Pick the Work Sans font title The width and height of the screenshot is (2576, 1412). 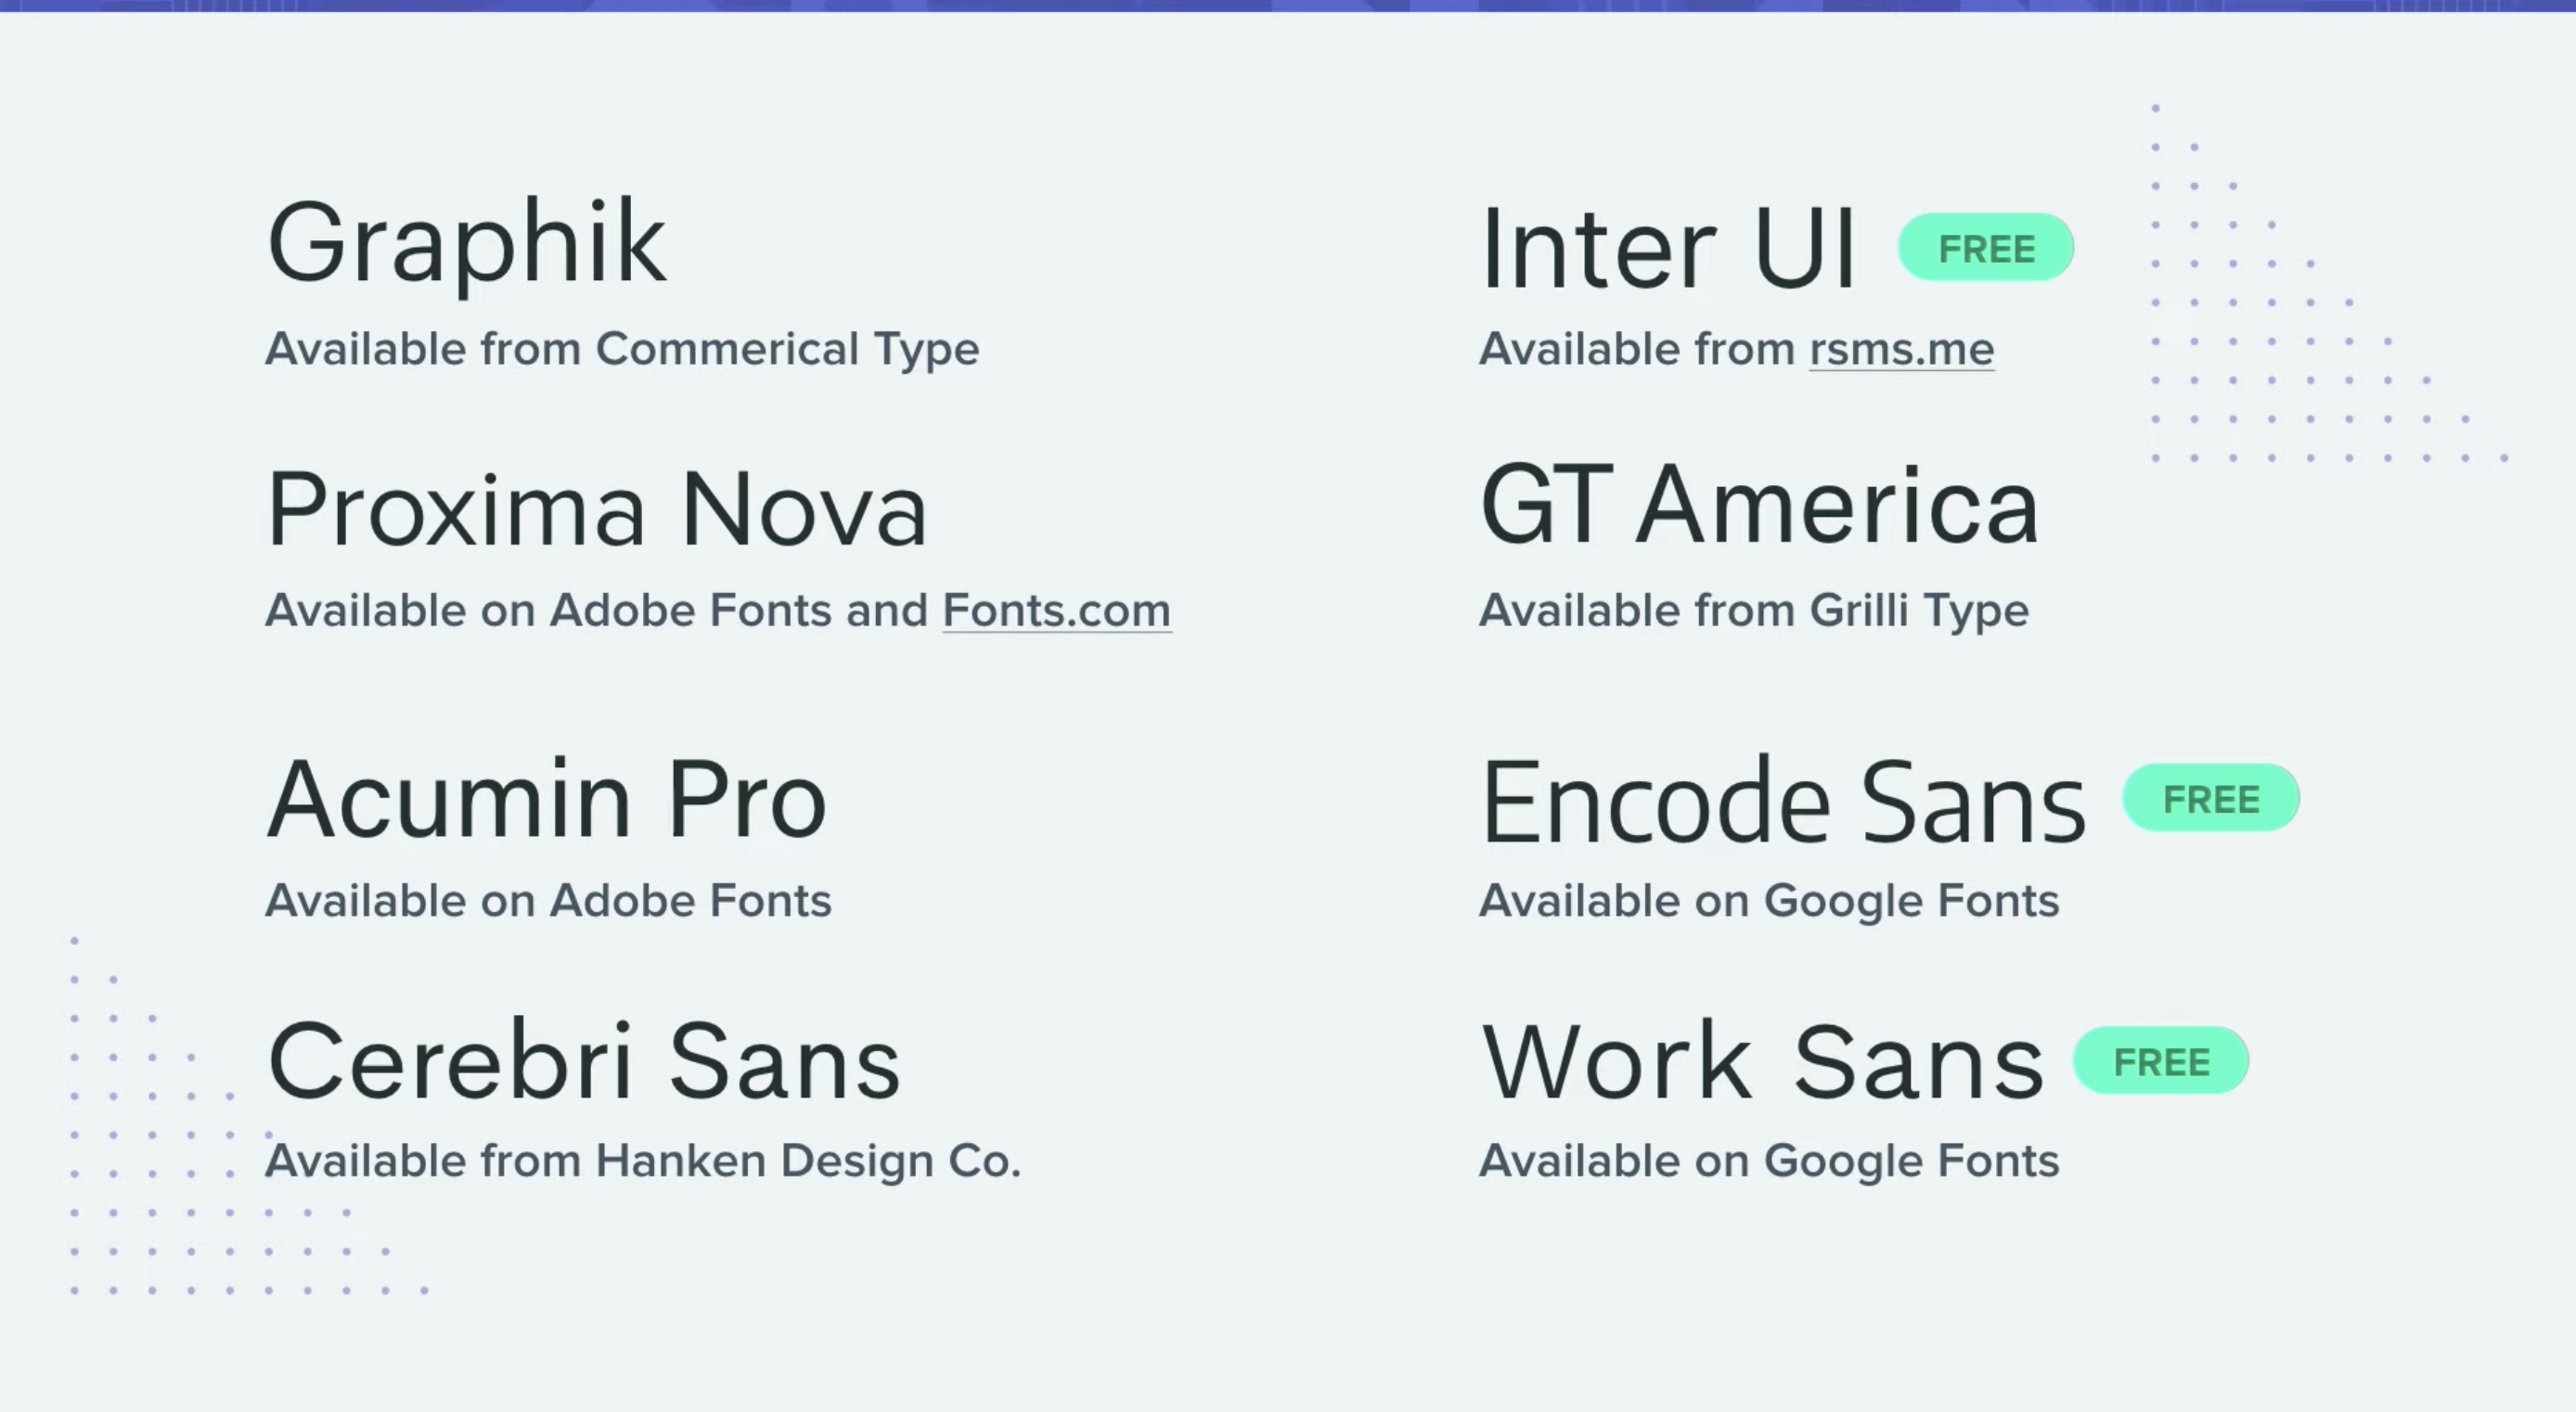tap(1762, 1062)
